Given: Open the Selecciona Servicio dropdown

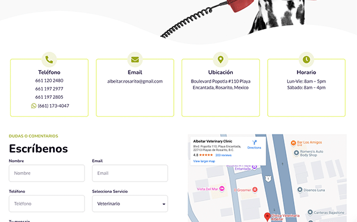Looking at the screenshot, I should click(x=130, y=204).
